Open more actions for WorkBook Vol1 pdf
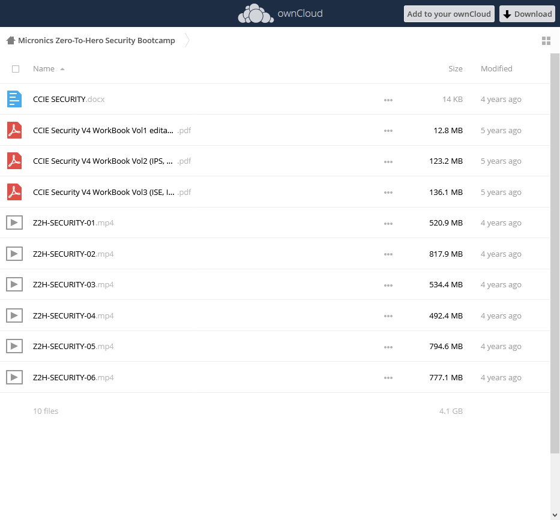The width and height of the screenshot is (560, 520). pyautogui.click(x=388, y=131)
